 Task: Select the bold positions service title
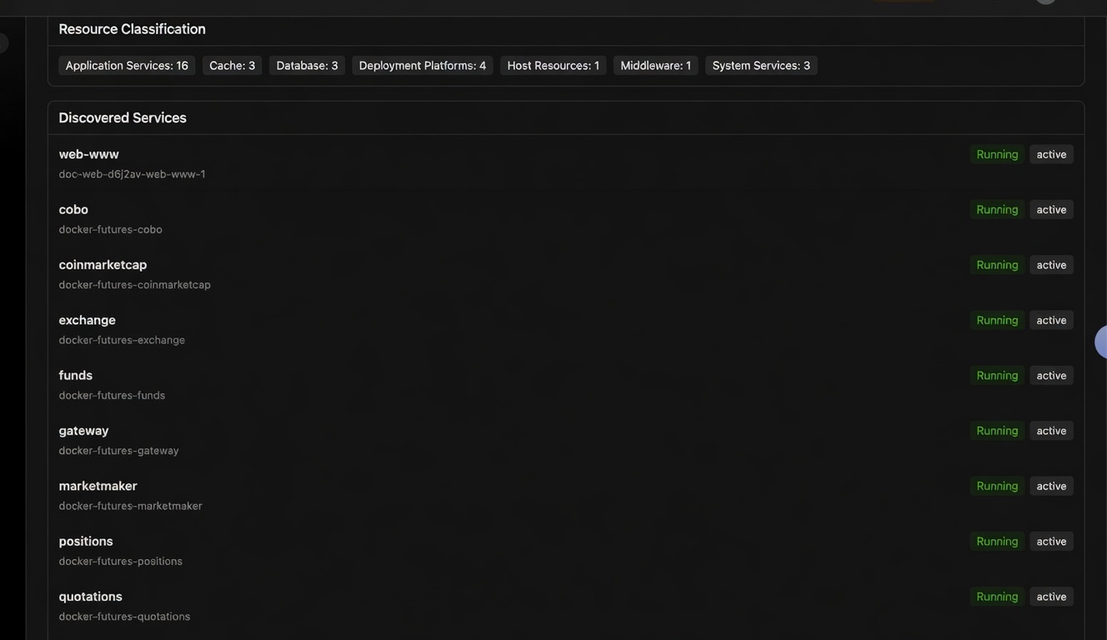[86, 542]
